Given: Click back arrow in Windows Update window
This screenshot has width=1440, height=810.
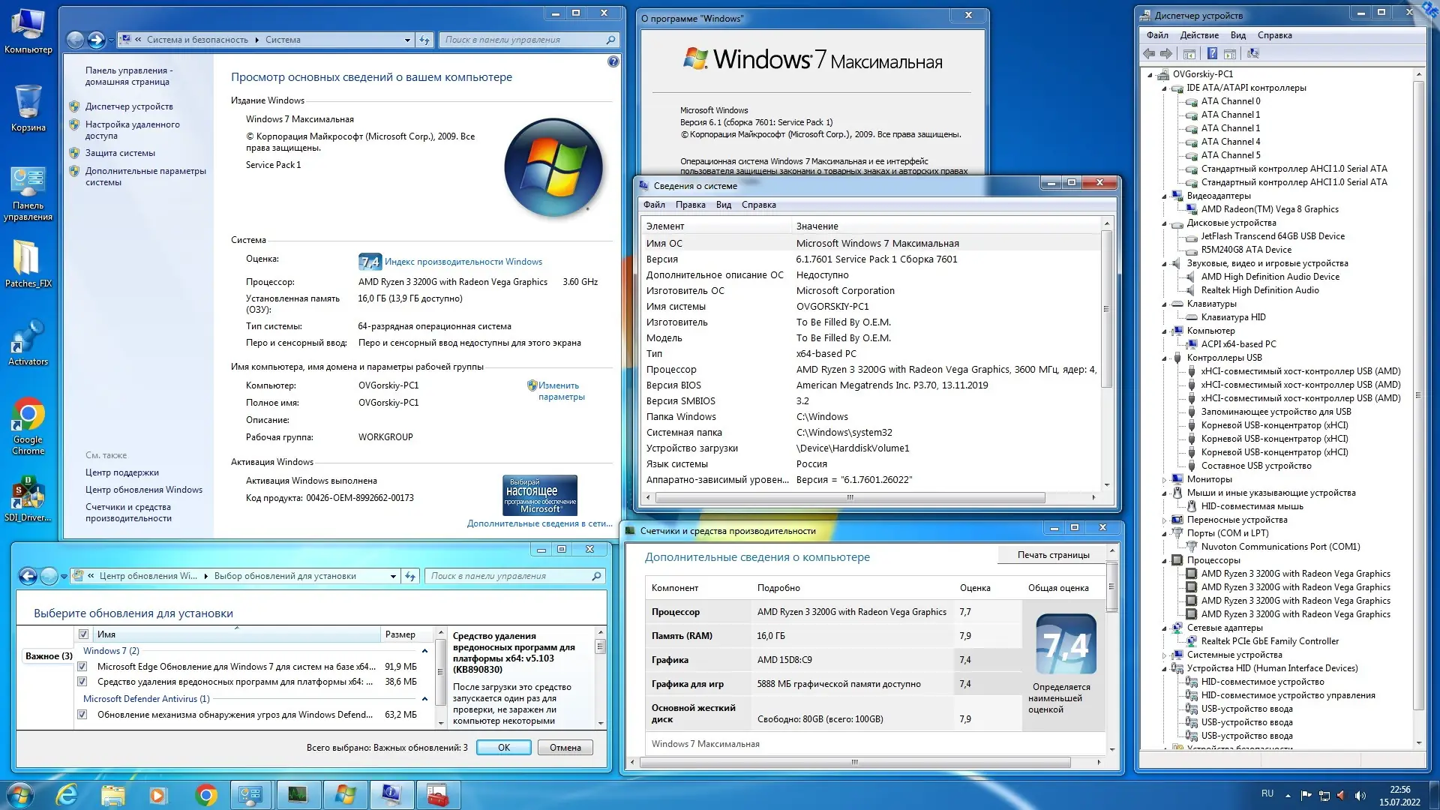Looking at the screenshot, I should (28, 576).
